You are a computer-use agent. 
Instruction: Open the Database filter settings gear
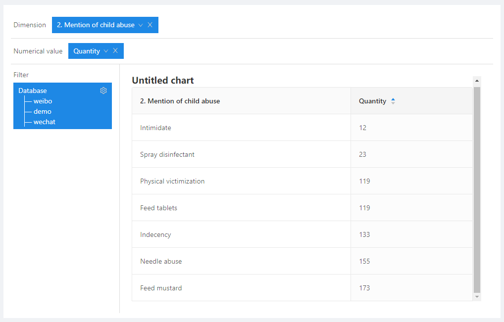[103, 91]
